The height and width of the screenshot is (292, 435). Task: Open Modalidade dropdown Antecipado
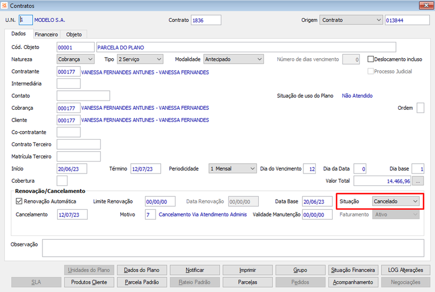click(x=234, y=59)
